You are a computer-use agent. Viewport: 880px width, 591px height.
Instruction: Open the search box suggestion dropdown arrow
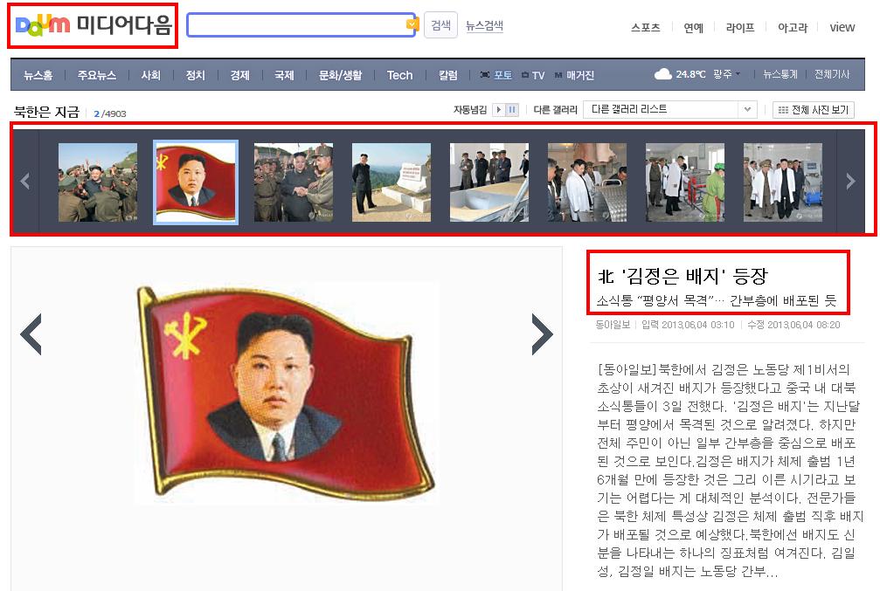[x=412, y=24]
